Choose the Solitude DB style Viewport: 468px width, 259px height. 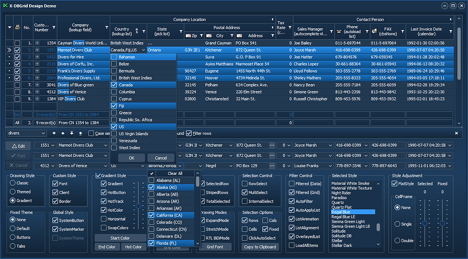(341, 236)
